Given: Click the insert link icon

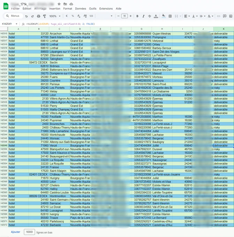Looking at the screenshot, I should (x=218, y=16).
